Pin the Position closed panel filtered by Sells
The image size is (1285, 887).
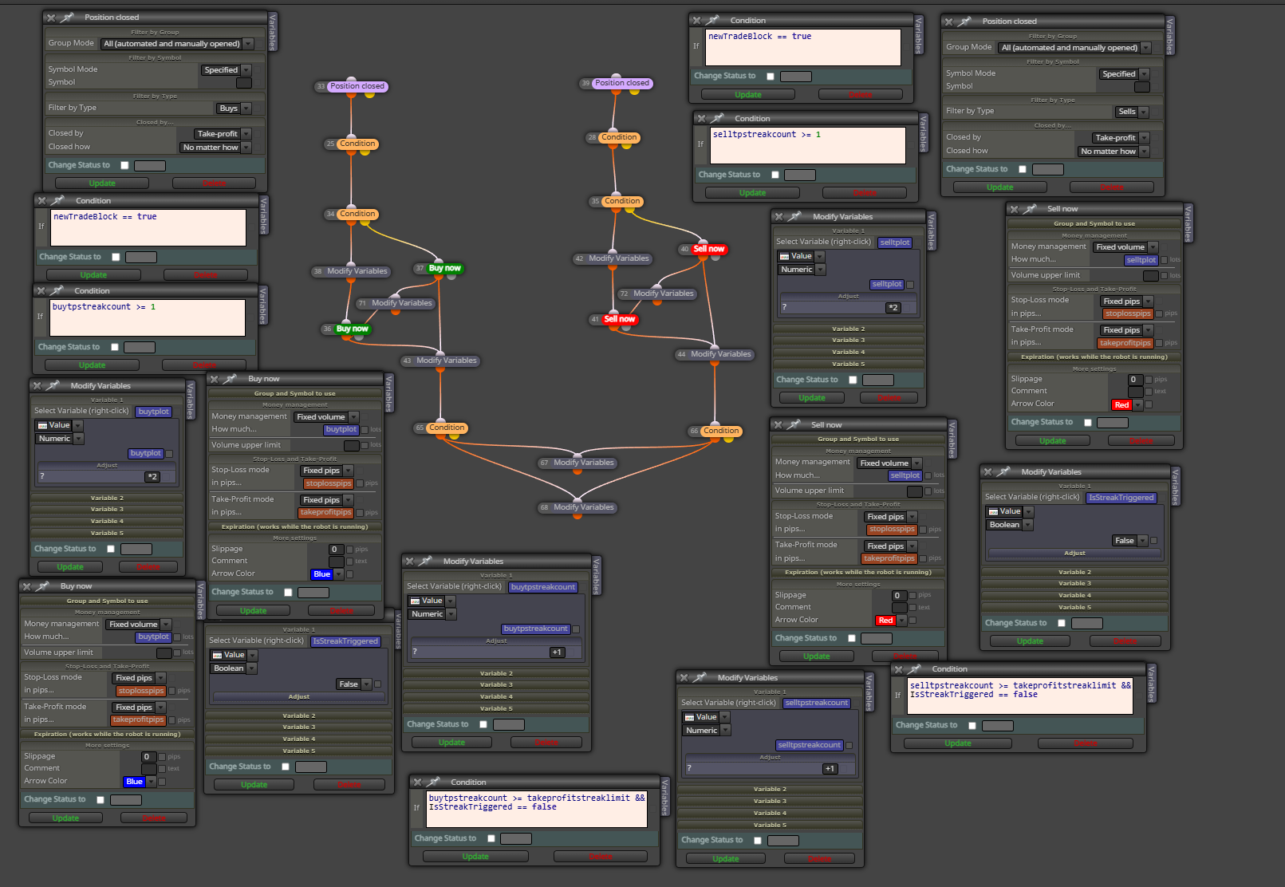pos(965,22)
